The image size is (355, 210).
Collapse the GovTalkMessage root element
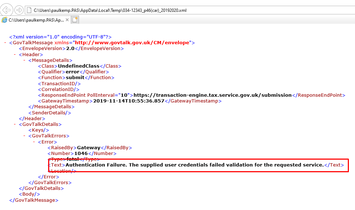[5, 42]
